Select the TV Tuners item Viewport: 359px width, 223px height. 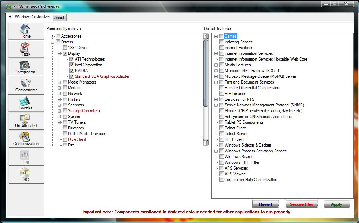click(77, 122)
